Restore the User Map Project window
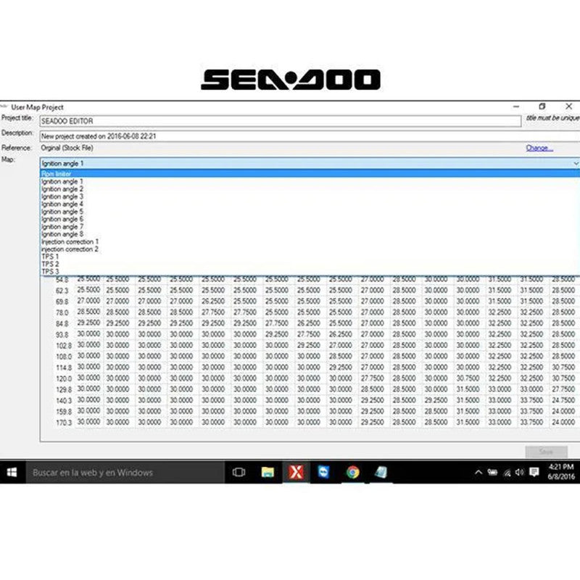Viewport: 580px width, 580px height. point(542,107)
